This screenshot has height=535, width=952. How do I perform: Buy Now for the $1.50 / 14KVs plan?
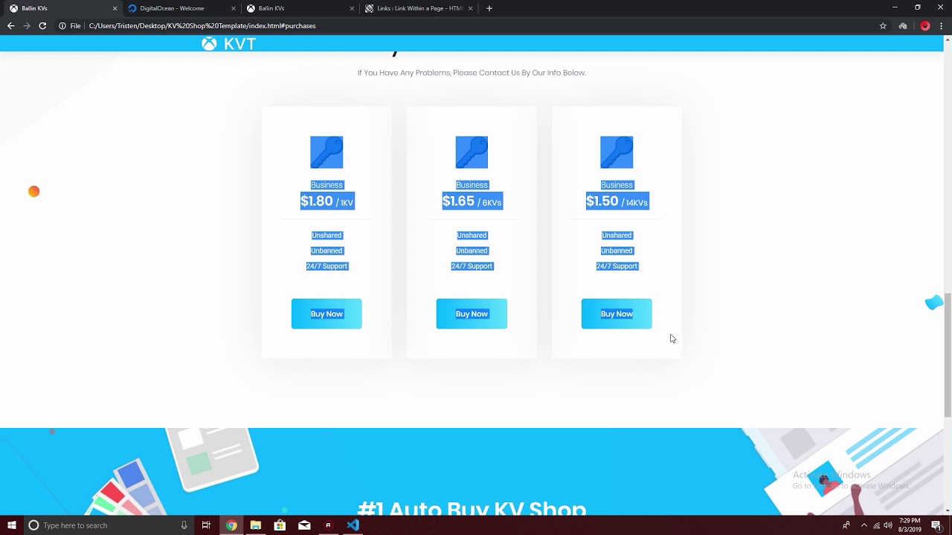pos(617,314)
